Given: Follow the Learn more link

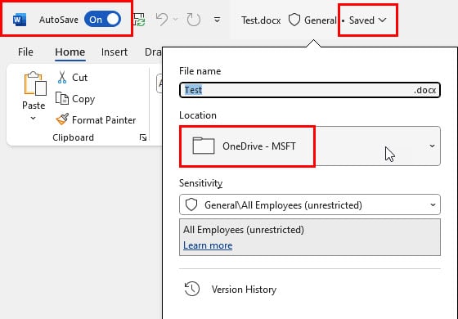Looking at the screenshot, I should [x=208, y=245].
